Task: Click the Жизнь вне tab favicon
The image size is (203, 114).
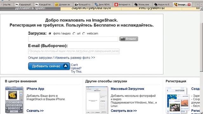Action: [x=136, y=4]
